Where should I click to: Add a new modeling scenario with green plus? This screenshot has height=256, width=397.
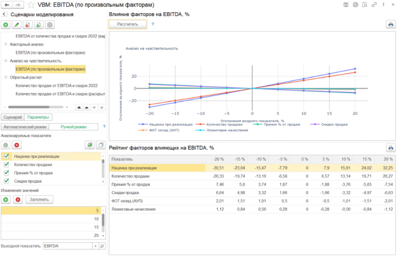5,25
